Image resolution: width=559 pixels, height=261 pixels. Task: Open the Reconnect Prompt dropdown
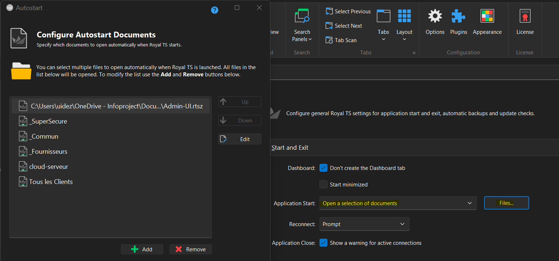[364, 224]
